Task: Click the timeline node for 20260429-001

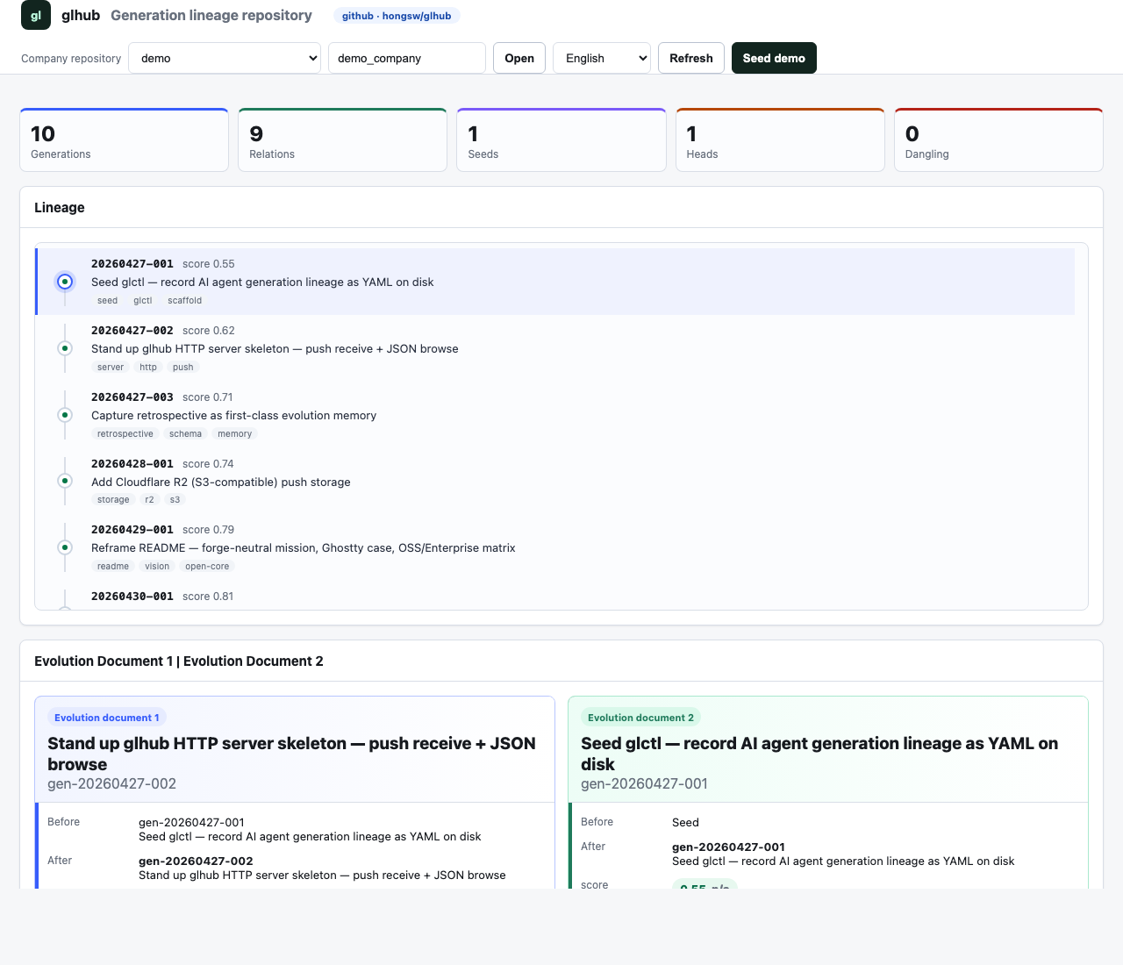Action: [65, 547]
